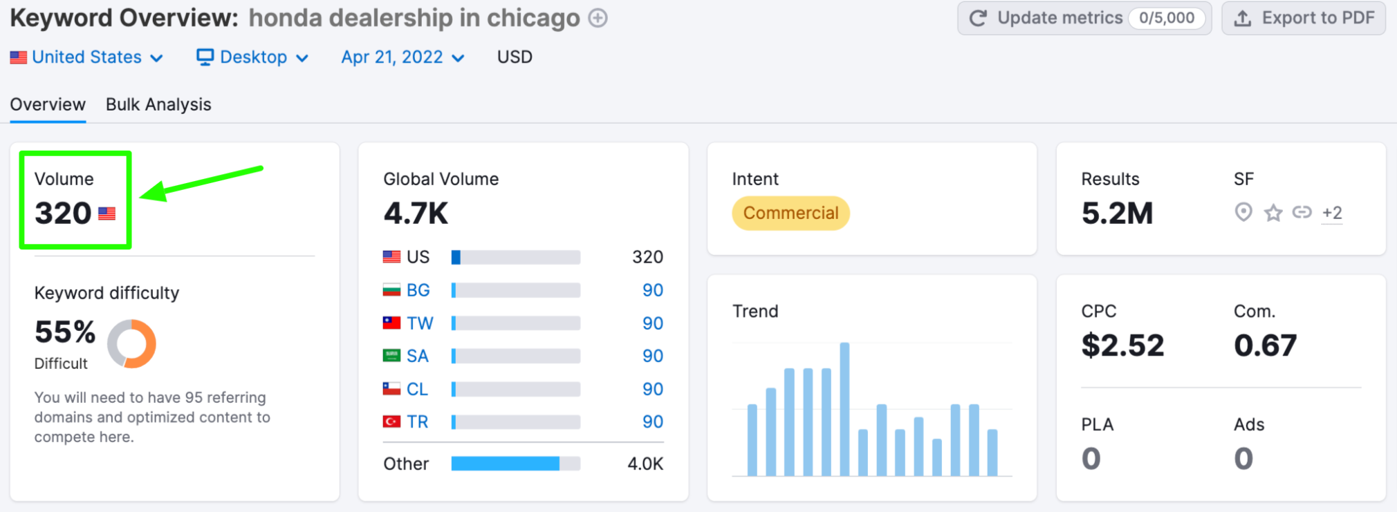The height and width of the screenshot is (512, 1397).
Task: Click the Export to PDF upload icon
Action: tap(1243, 18)
